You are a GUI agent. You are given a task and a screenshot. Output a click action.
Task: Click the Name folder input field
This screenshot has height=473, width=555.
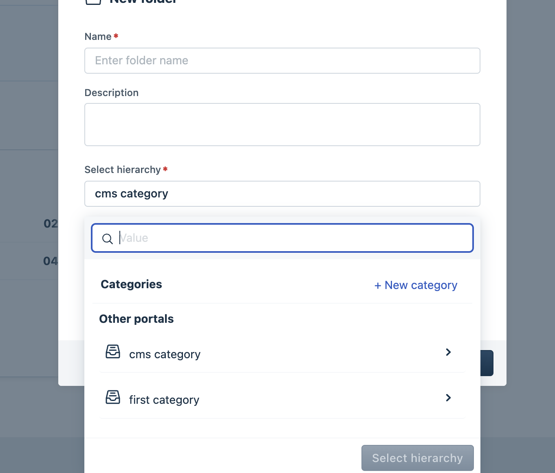point(282,61)
